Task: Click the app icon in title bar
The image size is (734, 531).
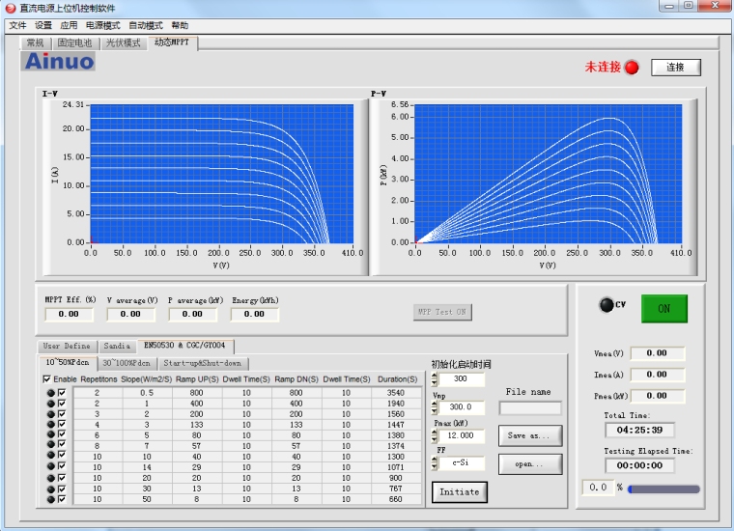Action: pos(10,7)
